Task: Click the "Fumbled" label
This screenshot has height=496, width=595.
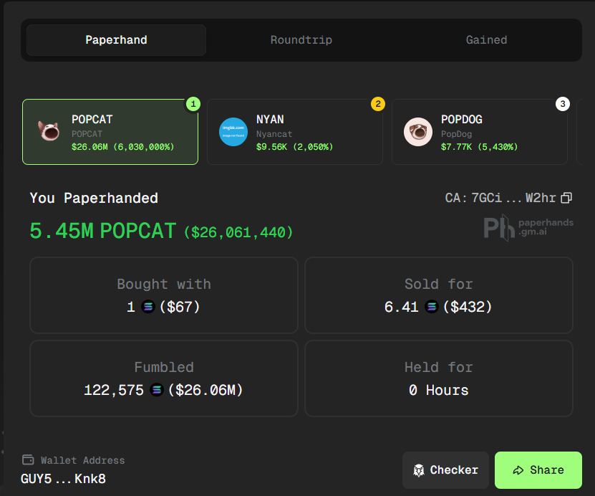Action: coord(164,367)
